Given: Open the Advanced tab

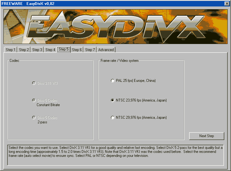Looking at the screenshot, I should [x=106, y=50].
